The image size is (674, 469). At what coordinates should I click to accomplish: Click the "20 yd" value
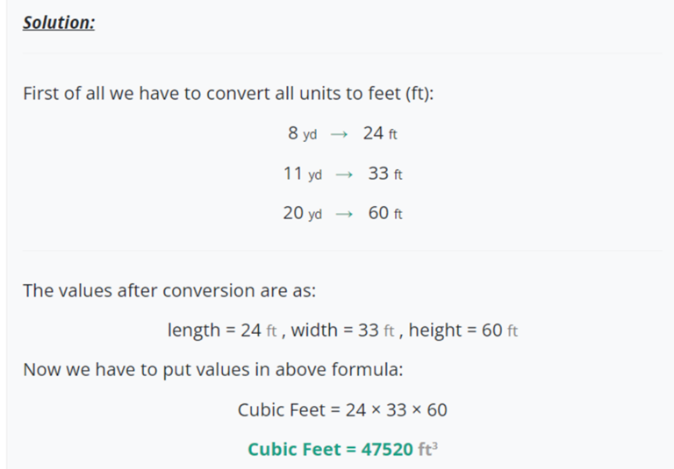pos(302,213)
